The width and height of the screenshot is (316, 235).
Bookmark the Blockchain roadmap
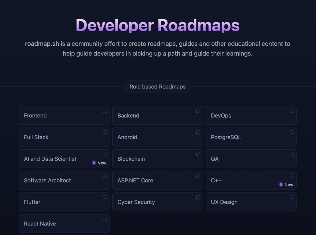pos(198,154)
